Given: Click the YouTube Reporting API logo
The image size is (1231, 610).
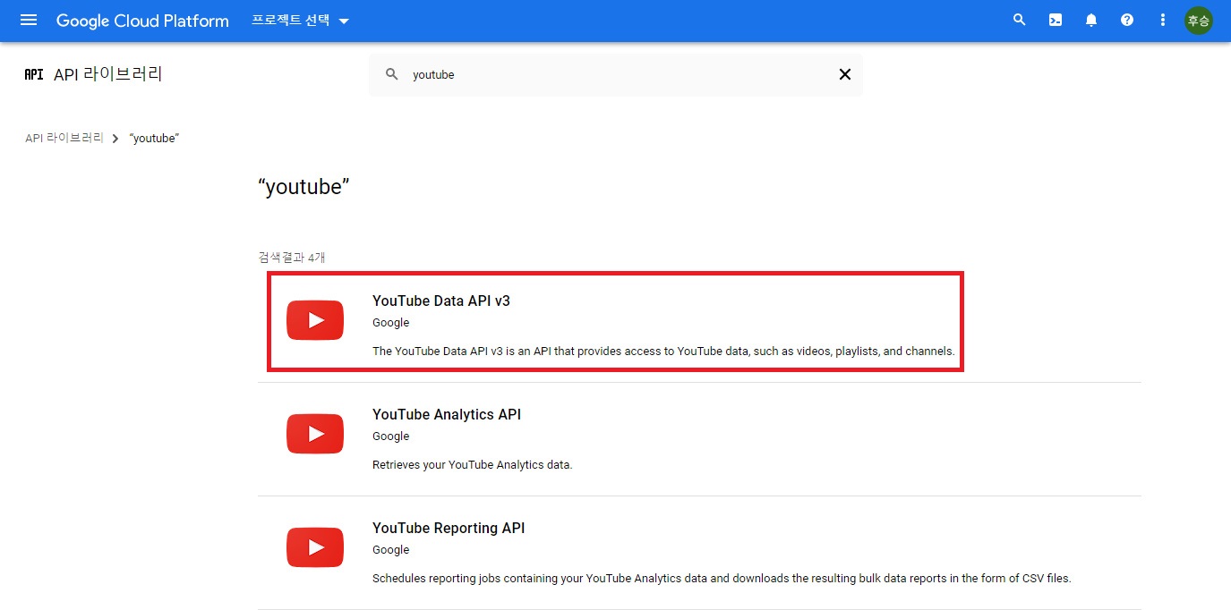Looking at the screenshot, I should point(315,547).
